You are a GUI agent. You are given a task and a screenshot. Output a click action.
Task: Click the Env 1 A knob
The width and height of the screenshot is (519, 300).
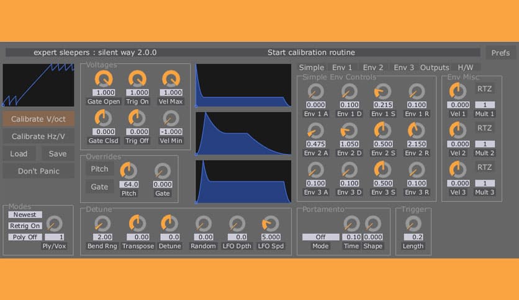(315, 92)
